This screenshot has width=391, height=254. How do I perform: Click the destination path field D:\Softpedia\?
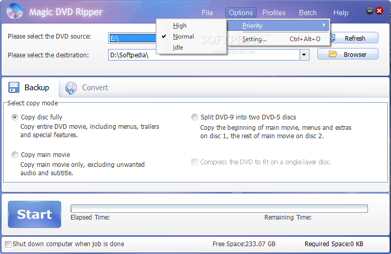[204, 55]
